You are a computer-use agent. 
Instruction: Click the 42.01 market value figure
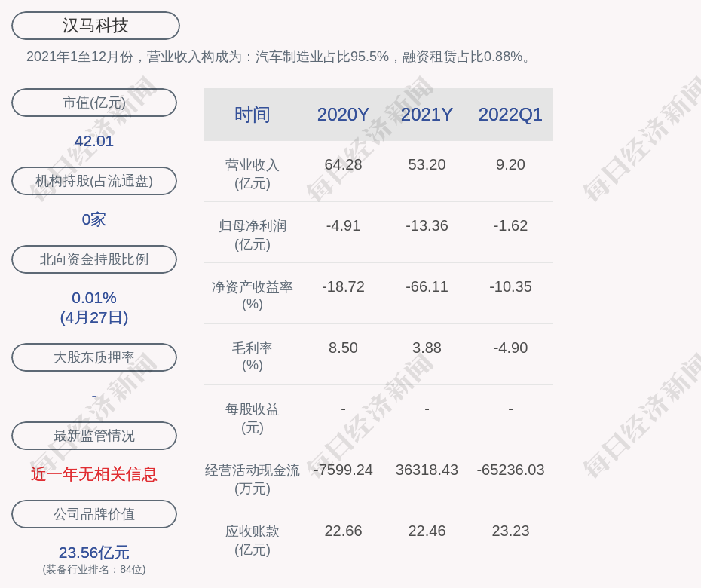point(94,141)
